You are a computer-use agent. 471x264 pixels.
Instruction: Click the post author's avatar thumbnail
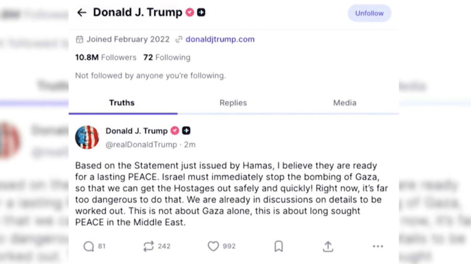point(87,138)
